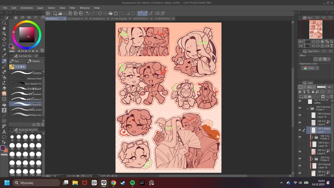Image resolution: width=334 pixels, height=188 pixels.
Task: Toggle visibility of Layer 10
Action: 300,115
